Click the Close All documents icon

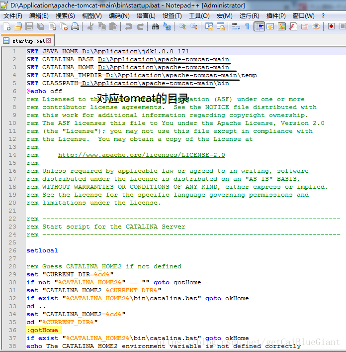(x=64, y=26)
